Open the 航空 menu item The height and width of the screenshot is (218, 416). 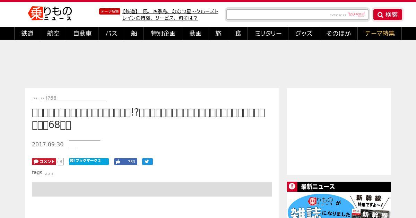click(x=53, y=33)
